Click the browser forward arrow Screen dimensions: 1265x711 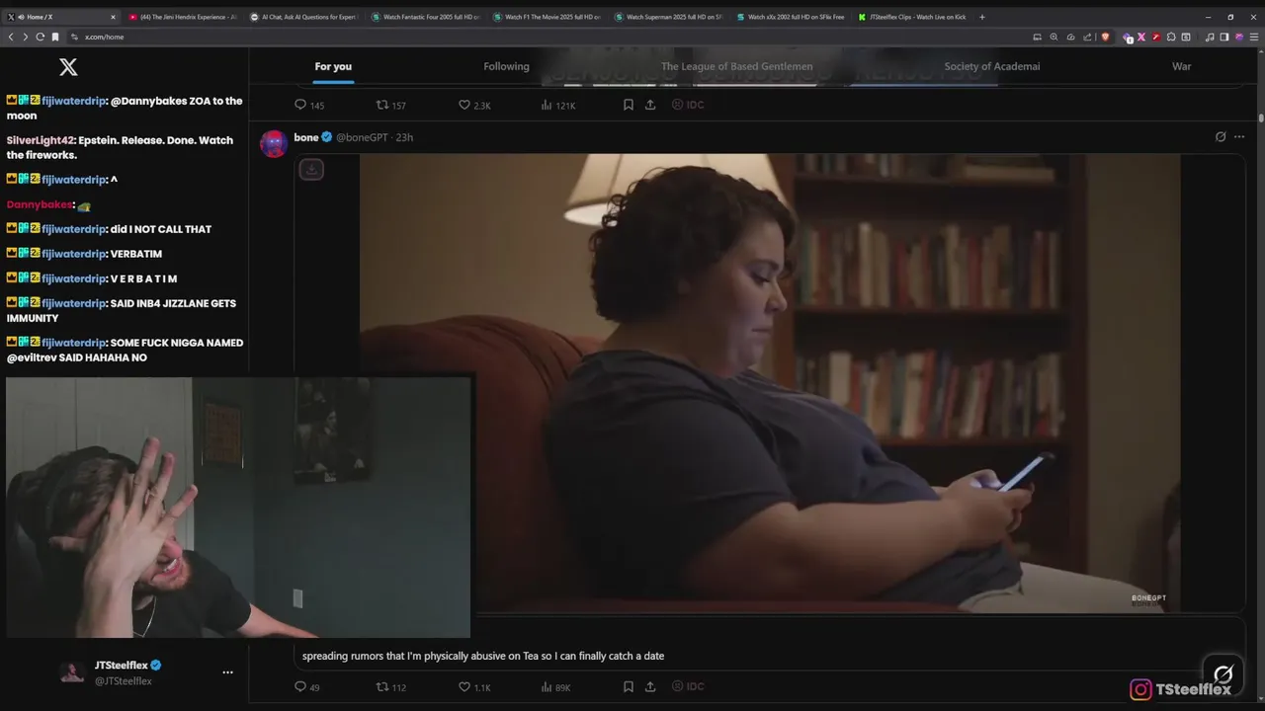(x=25, y=37)
